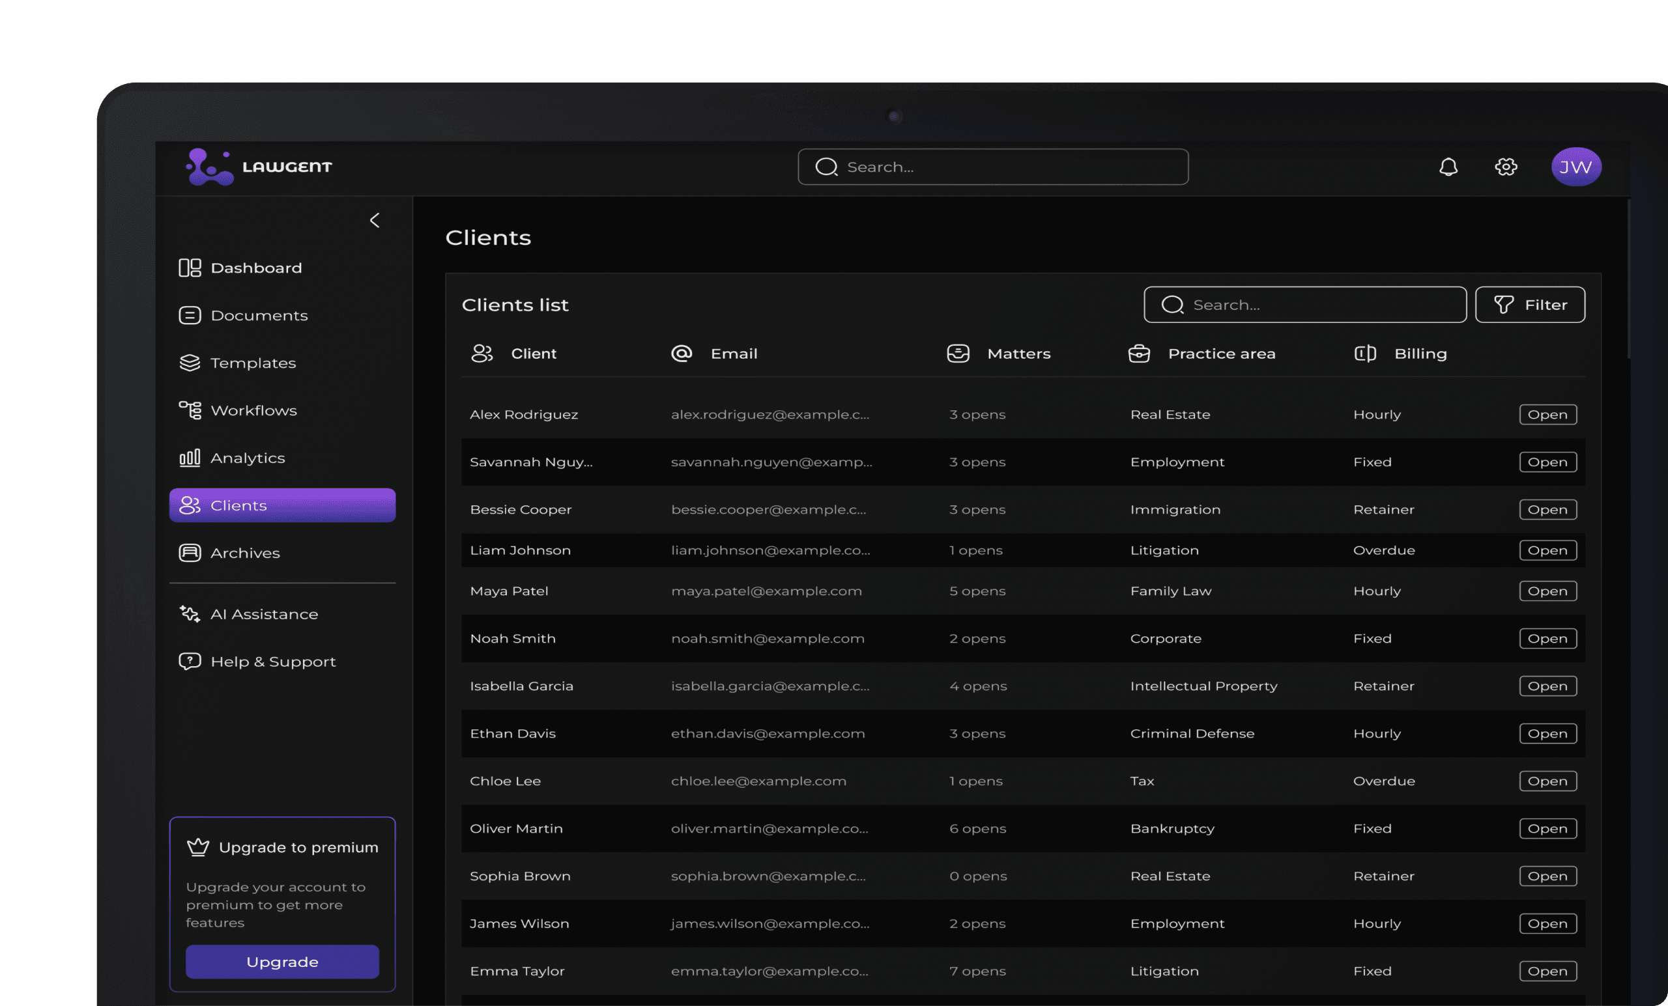Click the Documents icon in sidebar
Screen dimensions: 1668x1006
190,315
